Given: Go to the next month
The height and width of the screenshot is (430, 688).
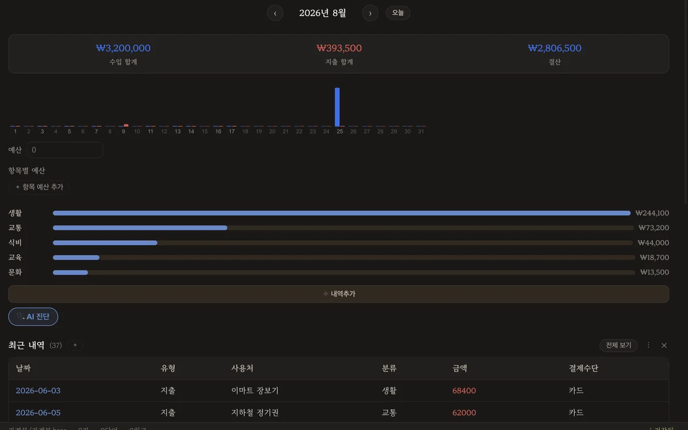Looking at the screenshot, I should click(x=370, y=13).
